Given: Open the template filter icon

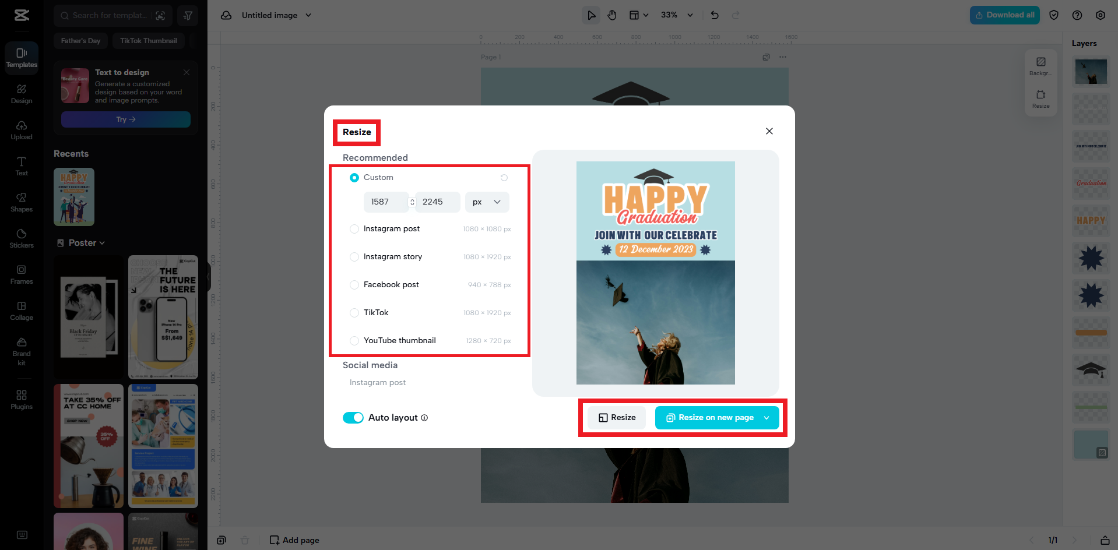Looking at the screenshot, I should [x=188, y=16].
